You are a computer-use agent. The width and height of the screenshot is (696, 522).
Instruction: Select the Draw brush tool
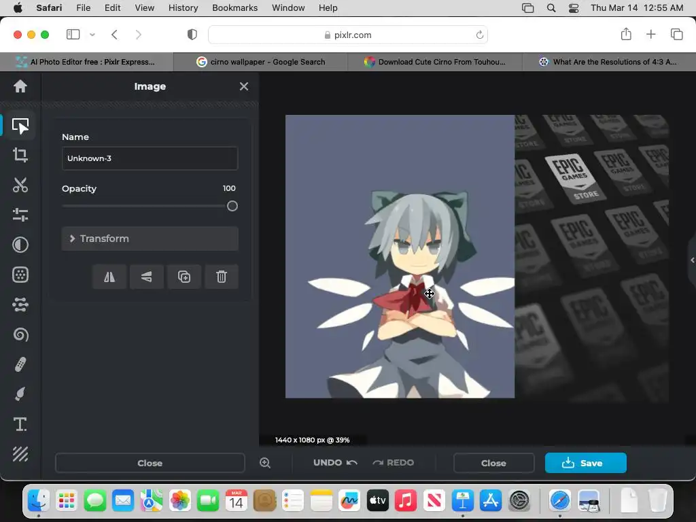pyautogui.click(x=20, y=394)
